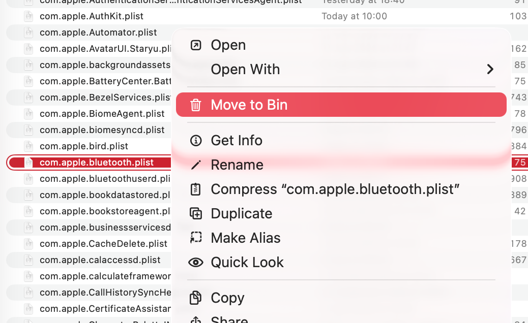Screen dimensions: 528x323
Task: Click the Copy documents icon
Action: point(196,298)
